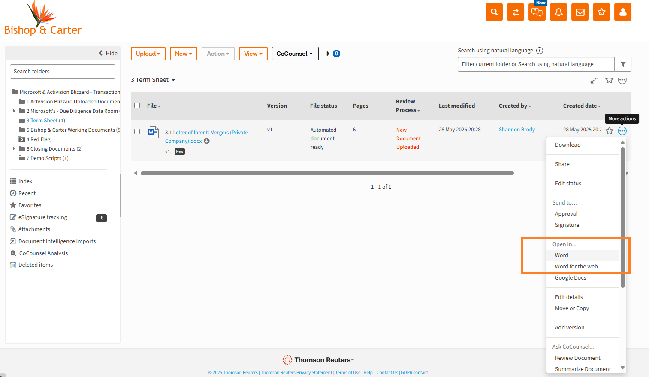Screen dimensions: 649x377
Task: Click the horizontal table scrollbar
Action: point(327,173)
